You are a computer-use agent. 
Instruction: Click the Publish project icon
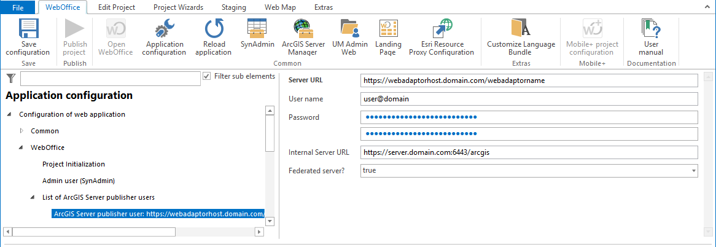[74, 29]
